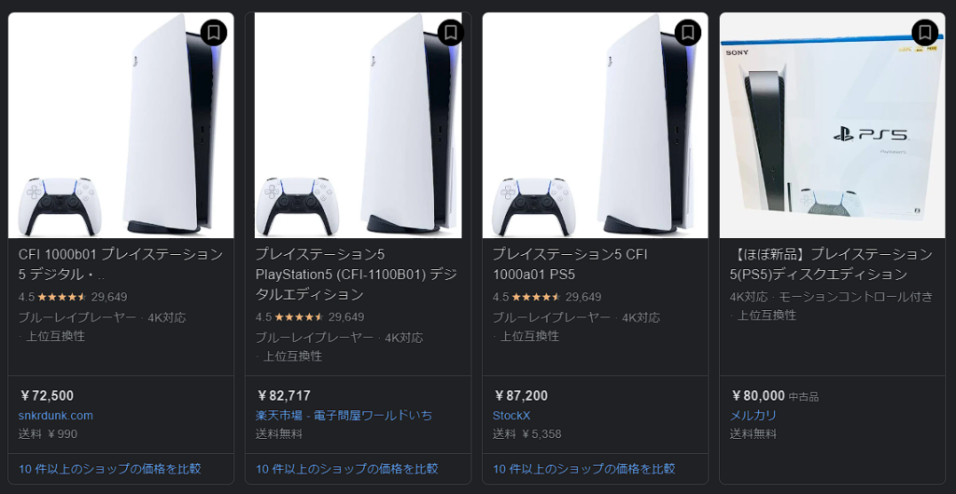
Task: Open the StockX seller link
Action: [x=512, y=416]
